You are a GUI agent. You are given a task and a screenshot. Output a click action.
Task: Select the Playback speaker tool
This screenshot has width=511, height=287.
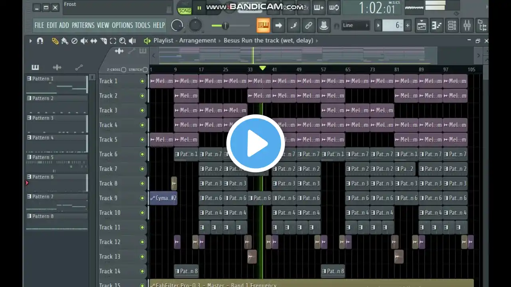tap(132, 41)
